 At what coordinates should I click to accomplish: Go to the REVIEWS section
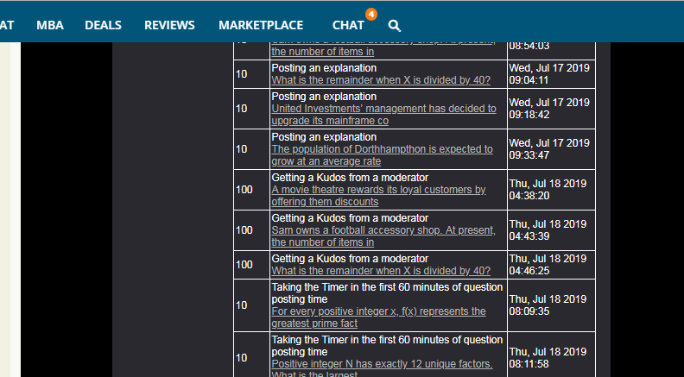tap(169, 25)
